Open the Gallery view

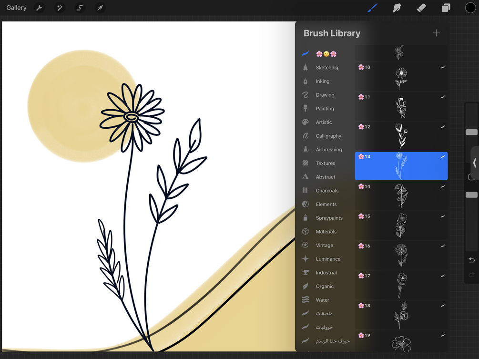pos(16,8)
